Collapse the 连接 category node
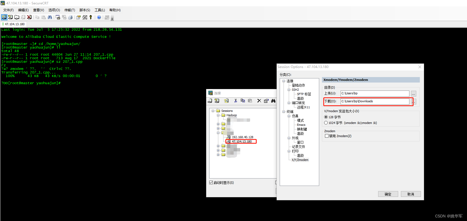The width and height of the screenshot is (467, 221). [x=284, y=81]
